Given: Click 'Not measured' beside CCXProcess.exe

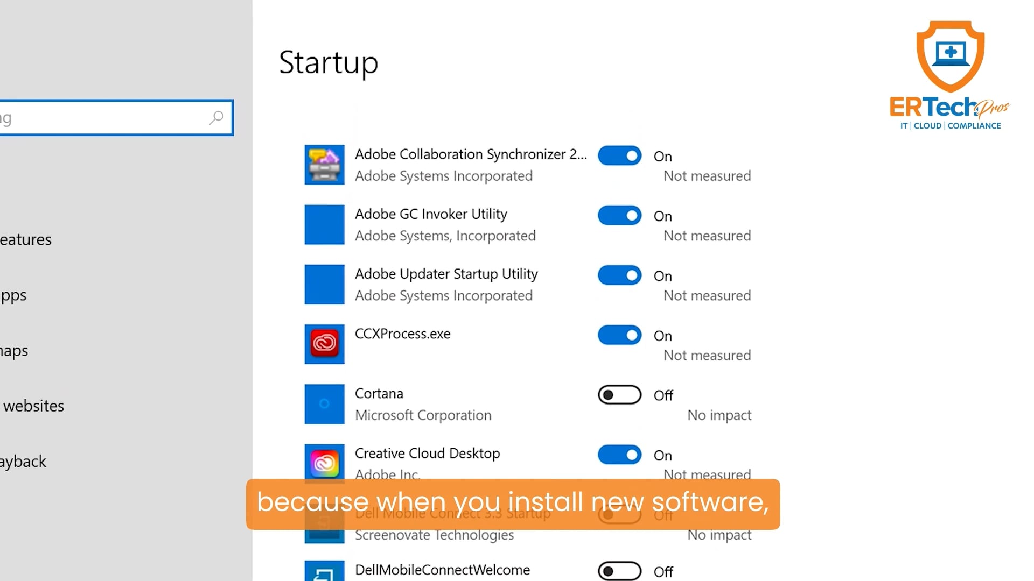Looking at the screenshot, I should [707, 356].
